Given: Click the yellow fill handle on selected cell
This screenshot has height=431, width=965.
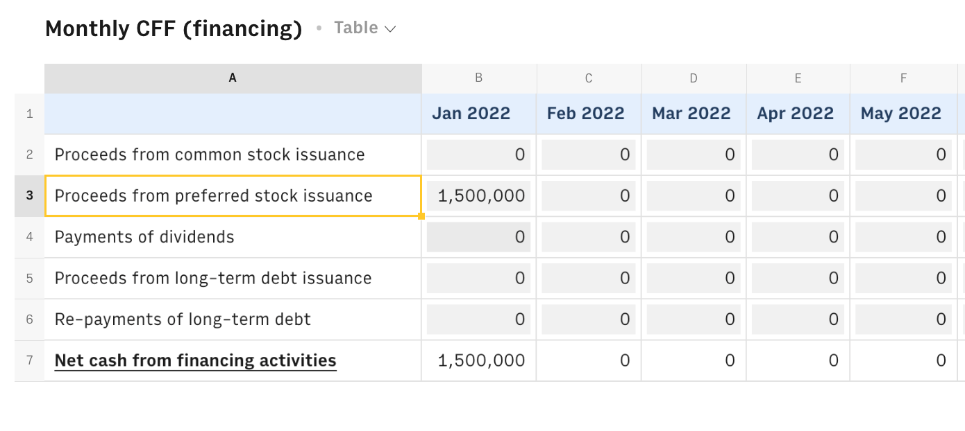Looking at the screenshot, I should (421, 216).
